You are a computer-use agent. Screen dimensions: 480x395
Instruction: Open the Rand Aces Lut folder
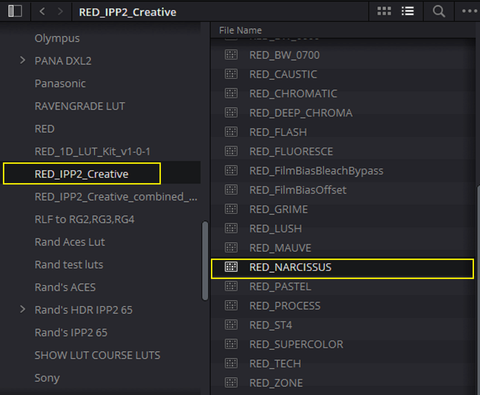[x=70, y=242]
